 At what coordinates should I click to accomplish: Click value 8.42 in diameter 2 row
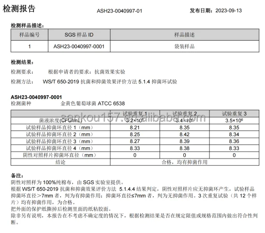(185, 134)
